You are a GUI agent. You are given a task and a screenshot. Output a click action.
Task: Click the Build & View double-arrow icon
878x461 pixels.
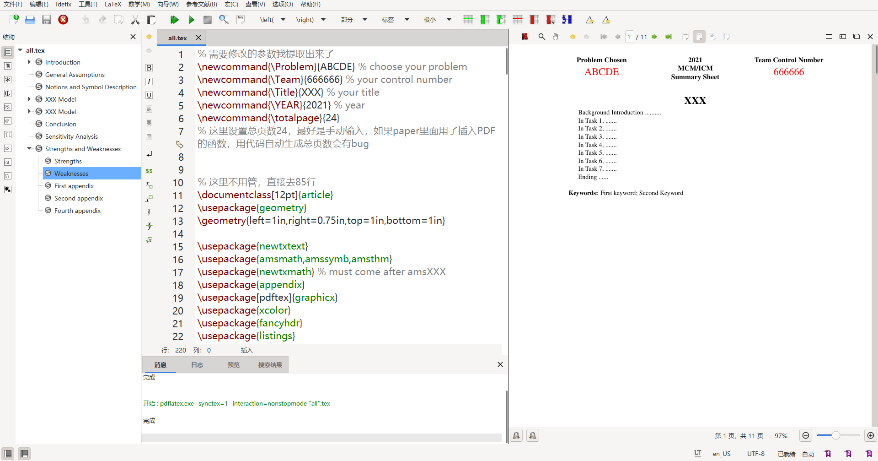coord(174,20)
